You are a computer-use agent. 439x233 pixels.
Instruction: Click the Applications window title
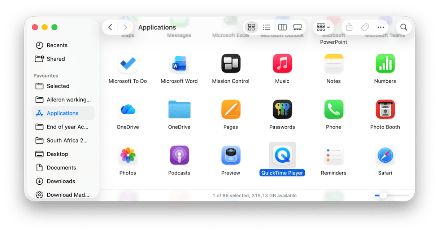coord(157,27)
